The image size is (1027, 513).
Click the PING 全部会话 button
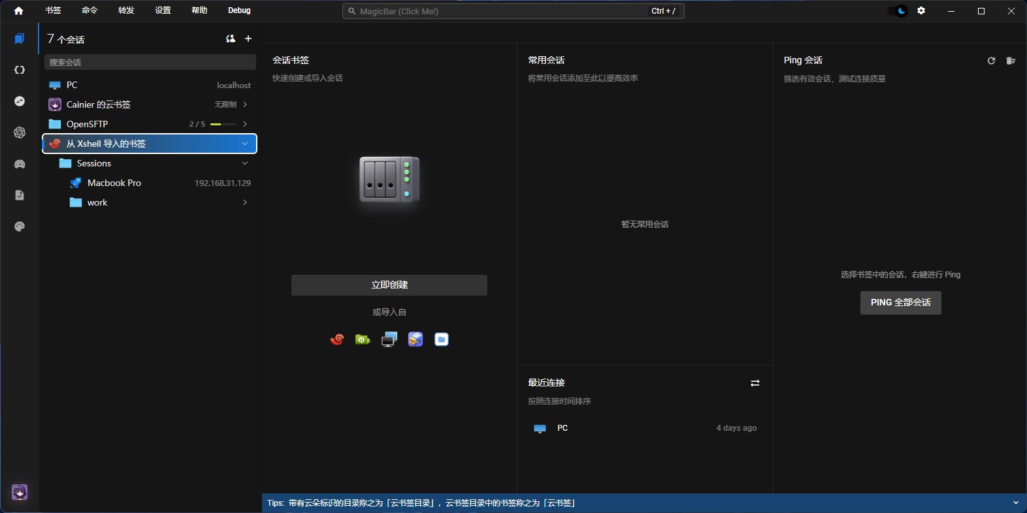(x=900, y=303)
